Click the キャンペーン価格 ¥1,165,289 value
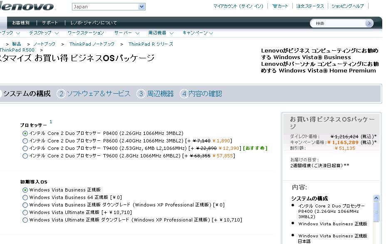Viewport: 391px width, 244px height. 343,142
